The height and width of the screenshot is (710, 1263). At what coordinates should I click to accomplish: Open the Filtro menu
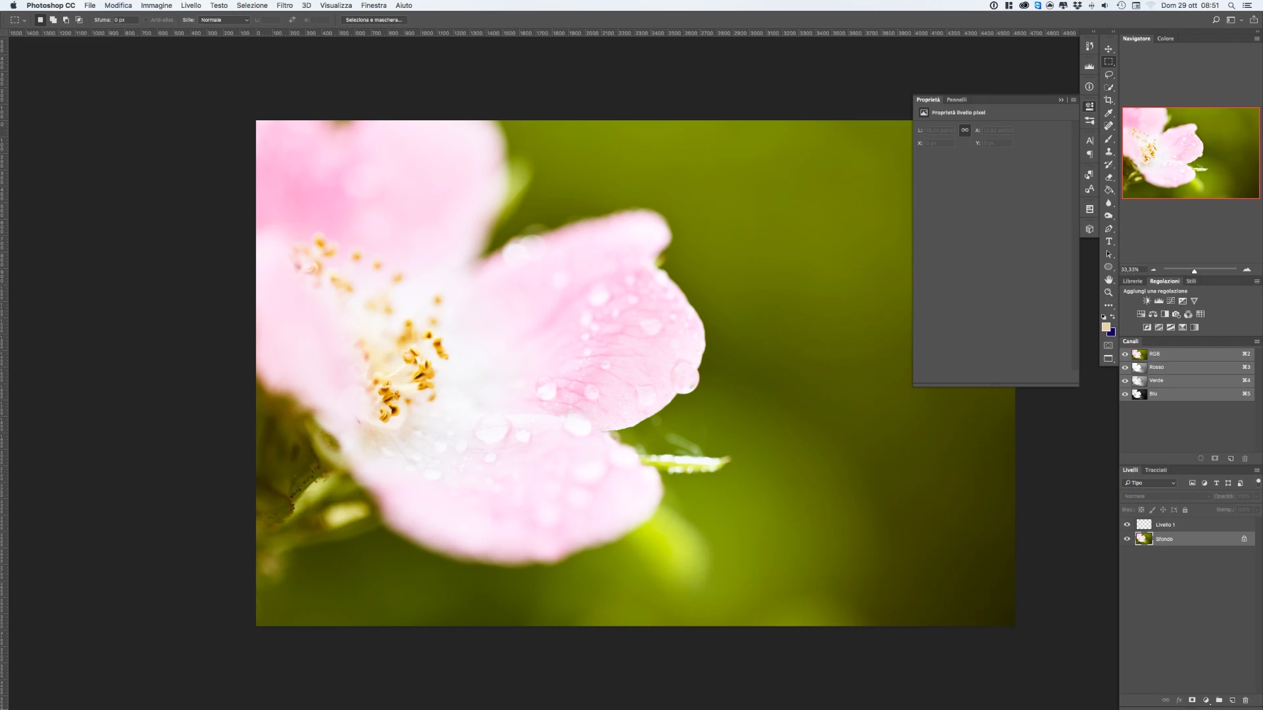284,5
